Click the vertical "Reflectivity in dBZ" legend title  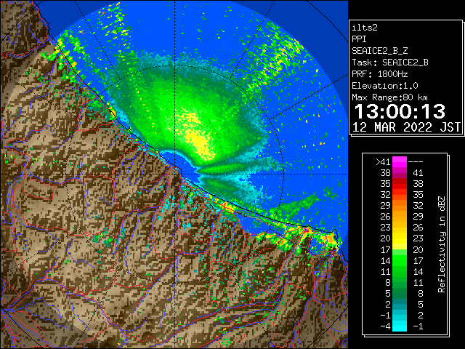tap(442, 244)
